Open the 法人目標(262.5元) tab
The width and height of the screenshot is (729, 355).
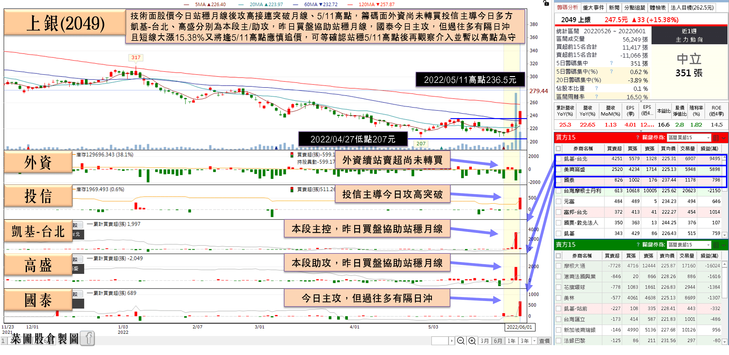coord(692,7)
